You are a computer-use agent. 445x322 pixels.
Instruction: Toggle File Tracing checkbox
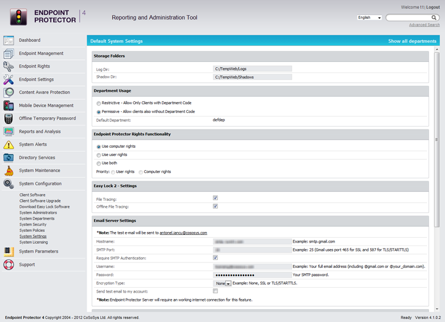(x=215, y=198)
